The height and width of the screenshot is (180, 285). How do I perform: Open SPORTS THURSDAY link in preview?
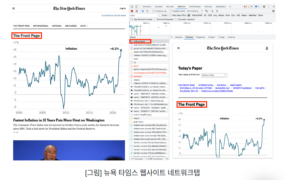[242, 88]
